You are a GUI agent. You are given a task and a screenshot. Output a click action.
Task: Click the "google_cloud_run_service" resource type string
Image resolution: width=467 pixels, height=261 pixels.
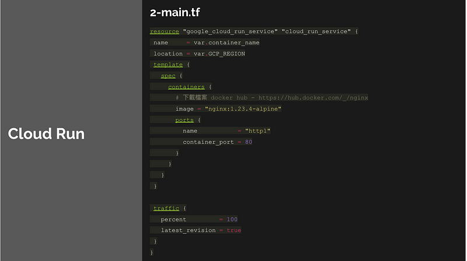pyautogui.click(x=230, y=31)
